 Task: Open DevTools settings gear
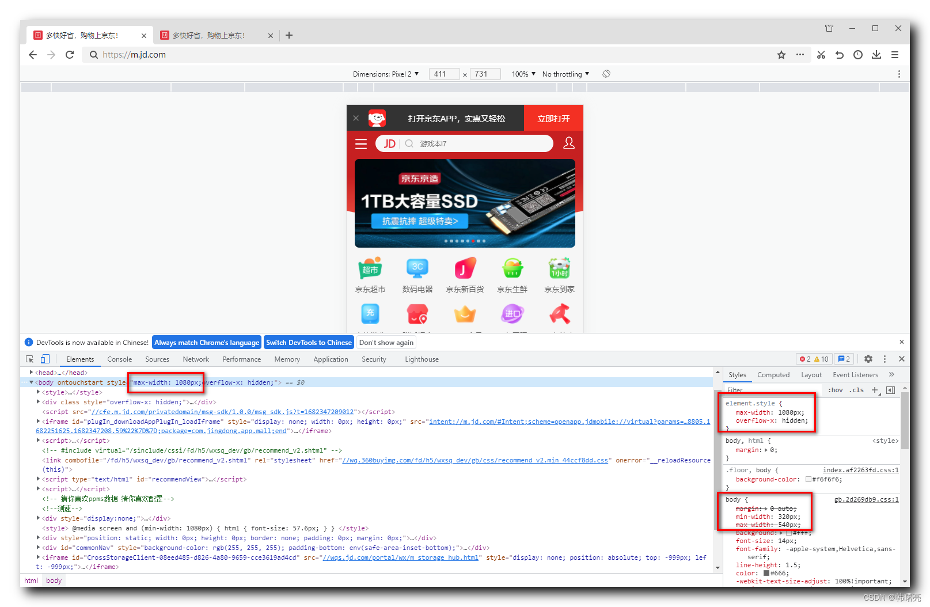[868, 359]
